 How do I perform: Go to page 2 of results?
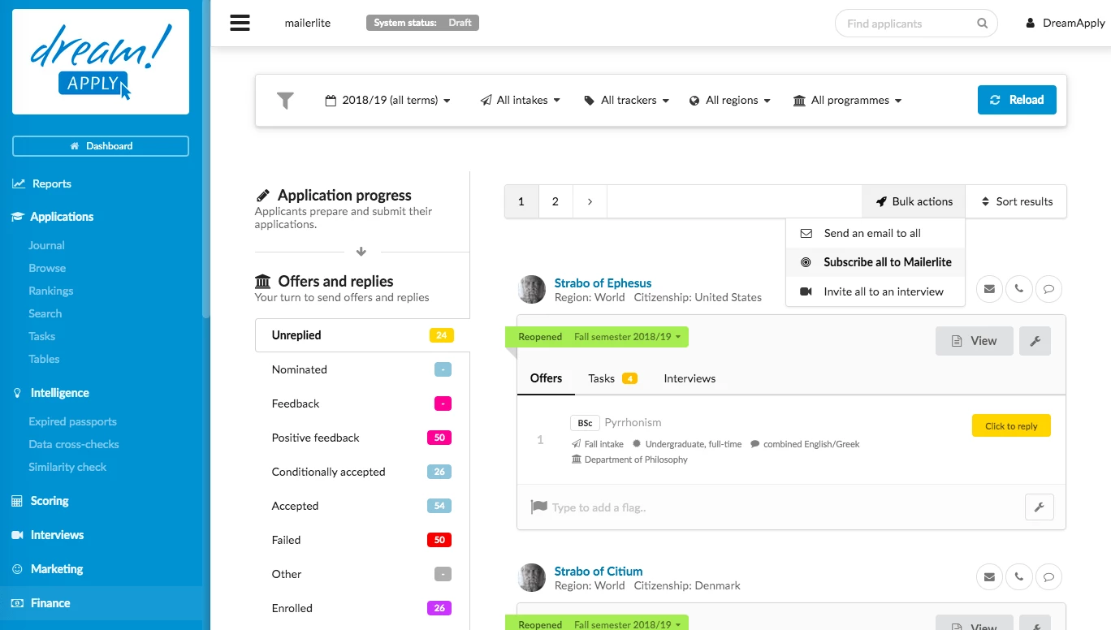pos(555,202)
